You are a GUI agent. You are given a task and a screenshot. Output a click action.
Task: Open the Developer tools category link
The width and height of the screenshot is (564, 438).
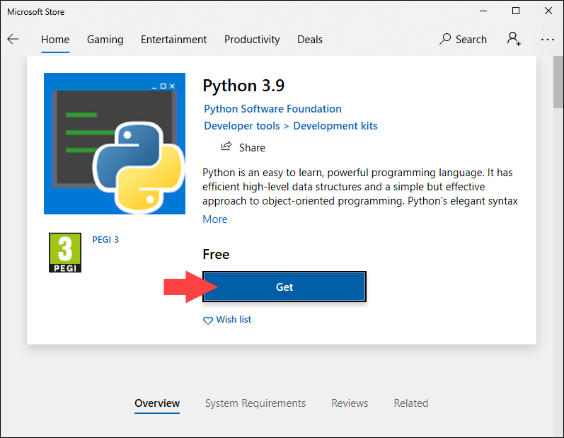(x=242, y=126)
